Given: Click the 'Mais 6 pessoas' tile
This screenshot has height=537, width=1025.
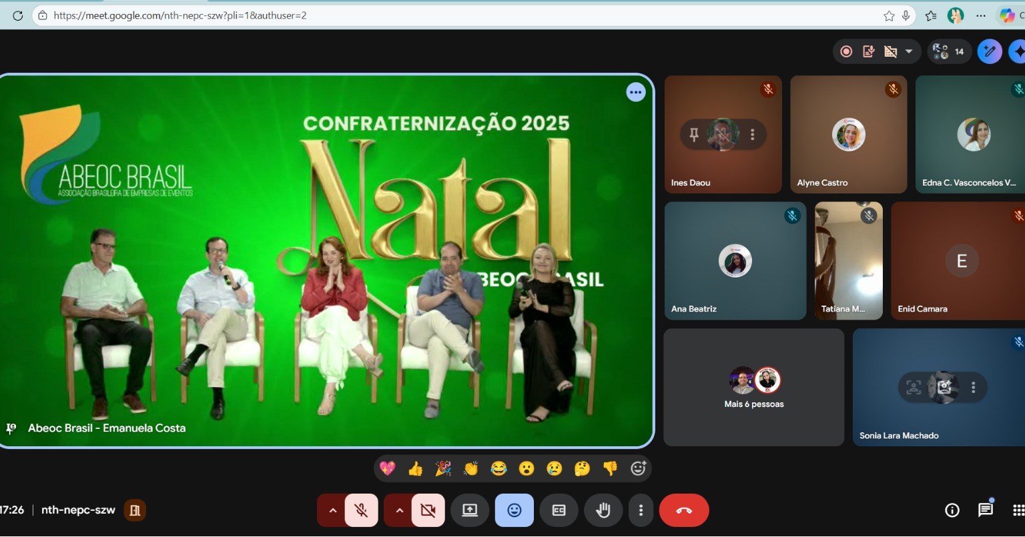Looking at the screenshot, I should click(753, 388).
